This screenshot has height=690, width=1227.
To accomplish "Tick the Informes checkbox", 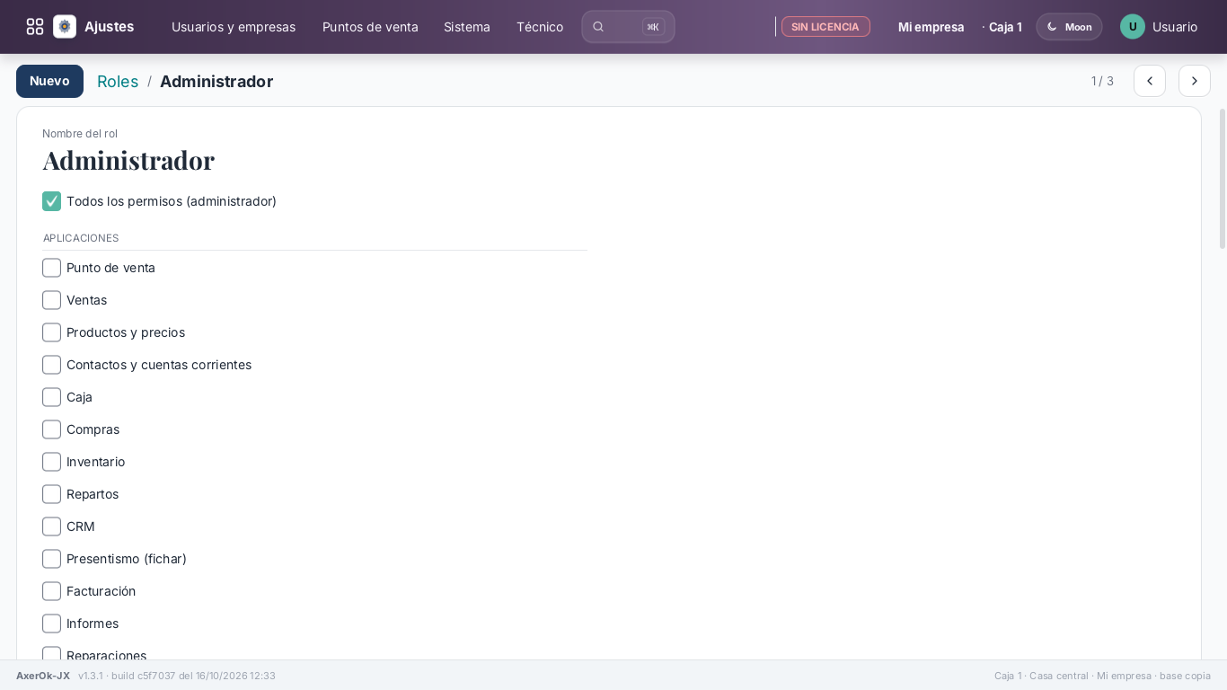I will (52, 624).
